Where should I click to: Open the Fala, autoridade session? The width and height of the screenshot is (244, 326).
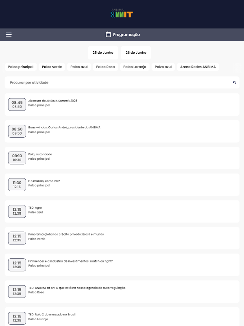(122, 158)
